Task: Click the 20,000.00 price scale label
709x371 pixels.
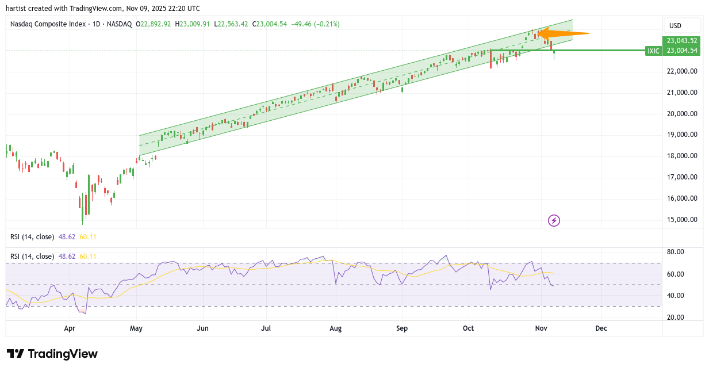Action: [x=682, y=114]
